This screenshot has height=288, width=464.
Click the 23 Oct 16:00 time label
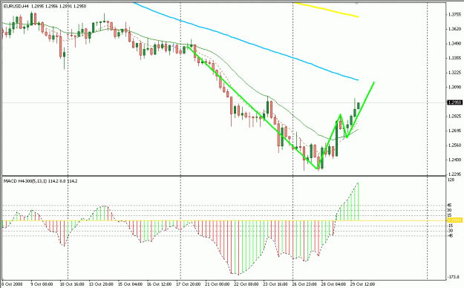[x=275, y=284]
